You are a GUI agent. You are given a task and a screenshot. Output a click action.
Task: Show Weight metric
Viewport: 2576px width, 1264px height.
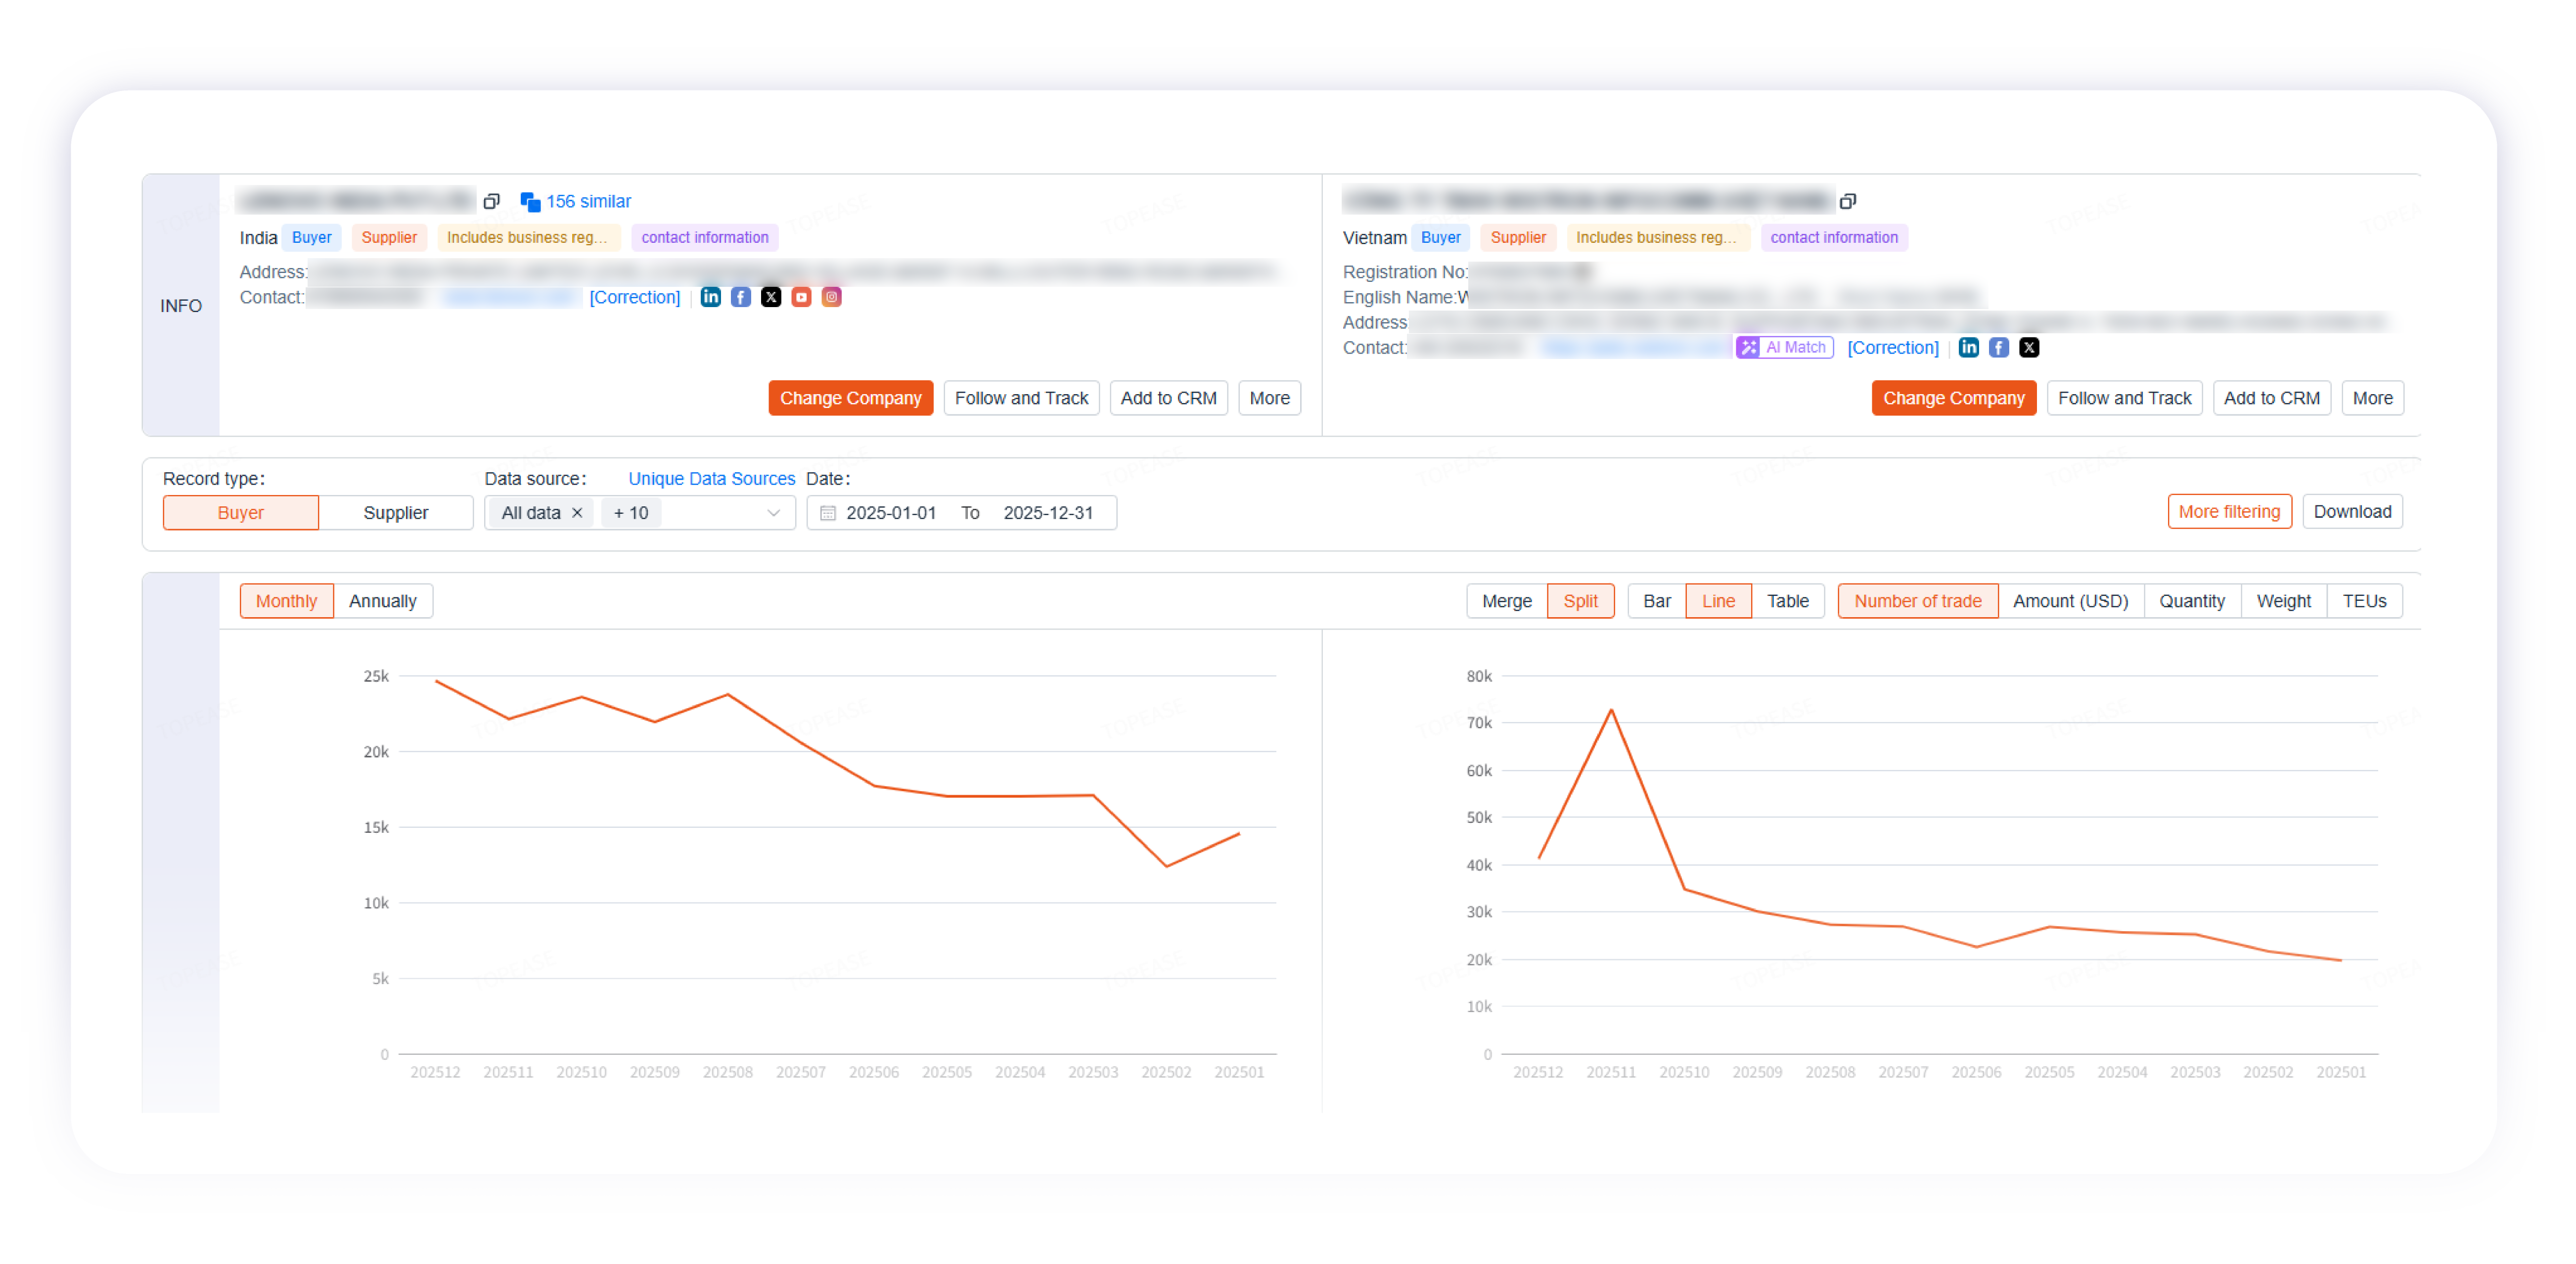click(x=2283, y=601)
